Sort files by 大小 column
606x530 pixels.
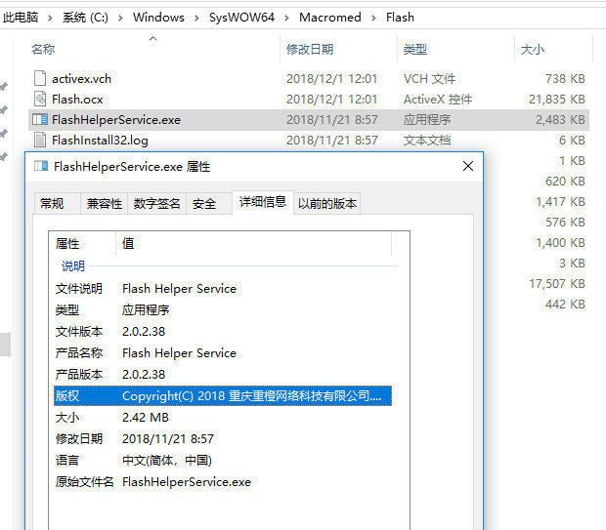coord(533,49)
